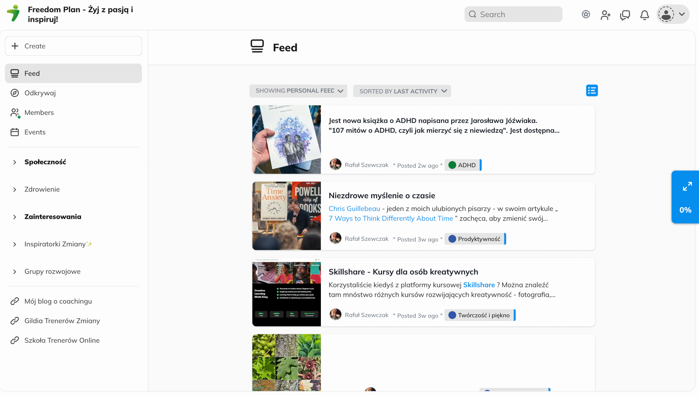Expand the Społeczność section
This screenshot has height=395, width=699.
click(x=45, y=162)
